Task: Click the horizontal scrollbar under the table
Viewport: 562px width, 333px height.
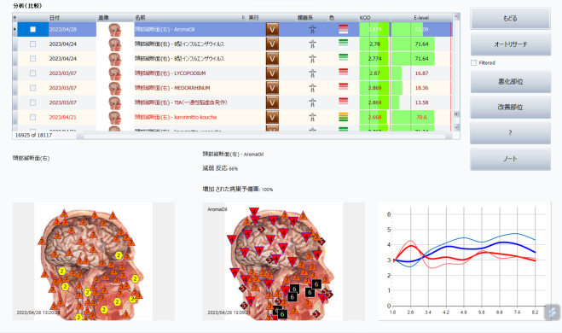Action: pyautogui.click(x=264, y=136)
